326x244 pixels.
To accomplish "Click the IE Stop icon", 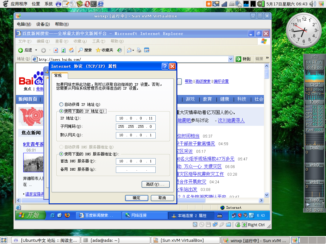I will (x=56, y=50).
